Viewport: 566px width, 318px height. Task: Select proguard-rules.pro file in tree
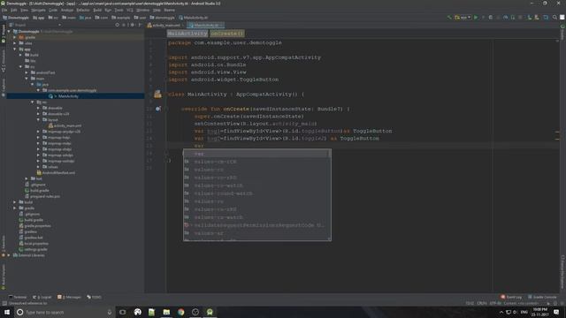[x=42, y=196]
